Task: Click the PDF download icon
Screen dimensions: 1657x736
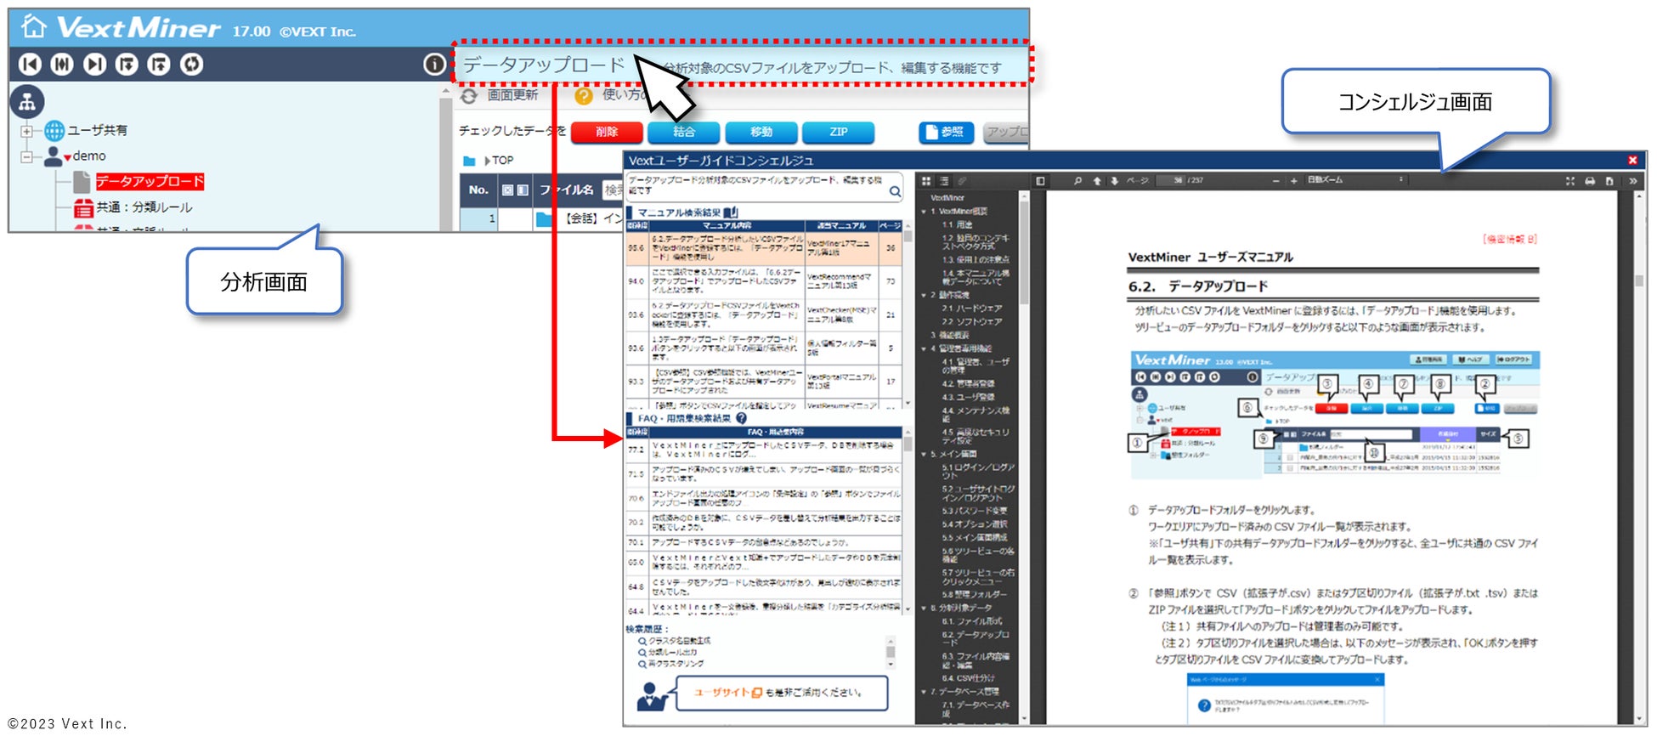Action: pos(1609,181)
